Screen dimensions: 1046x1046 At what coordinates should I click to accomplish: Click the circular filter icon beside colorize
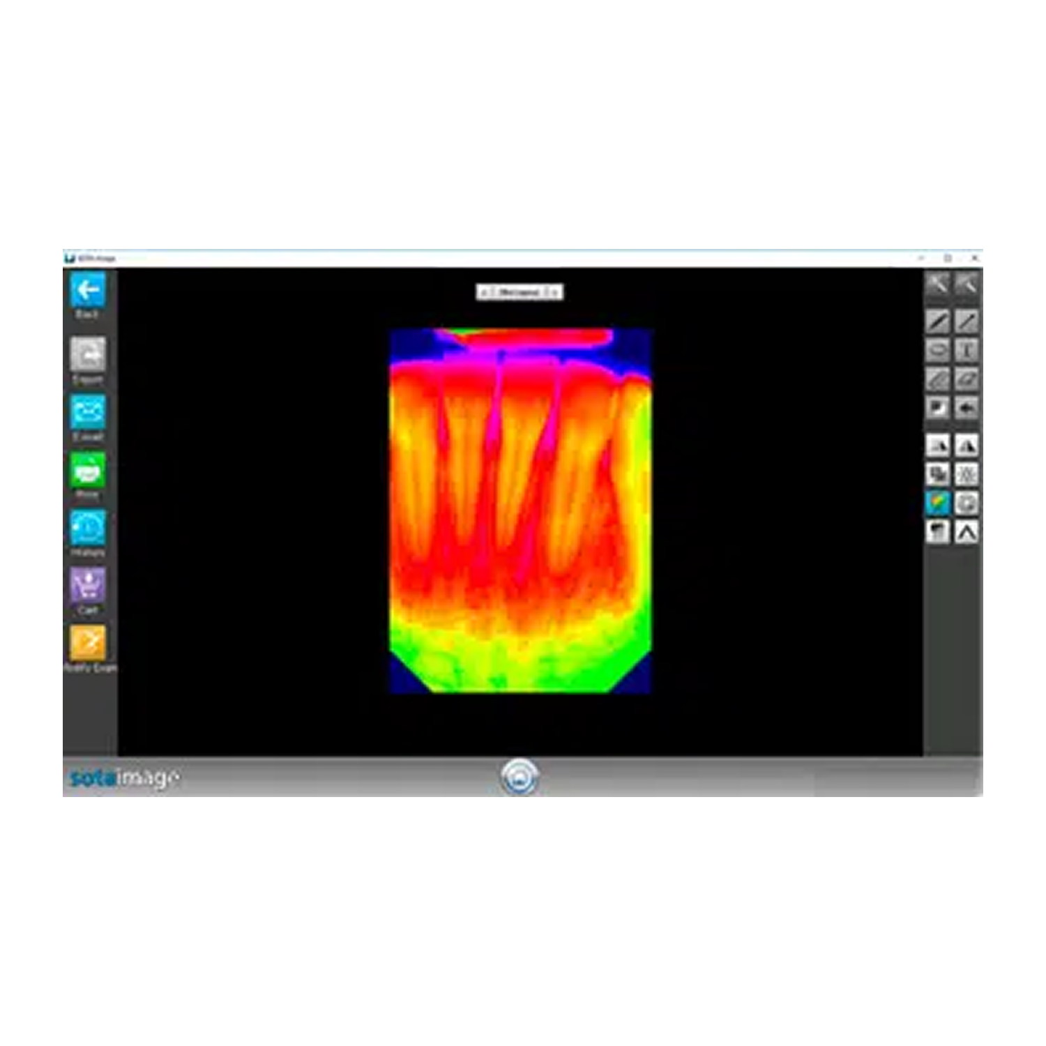(967, 503)
